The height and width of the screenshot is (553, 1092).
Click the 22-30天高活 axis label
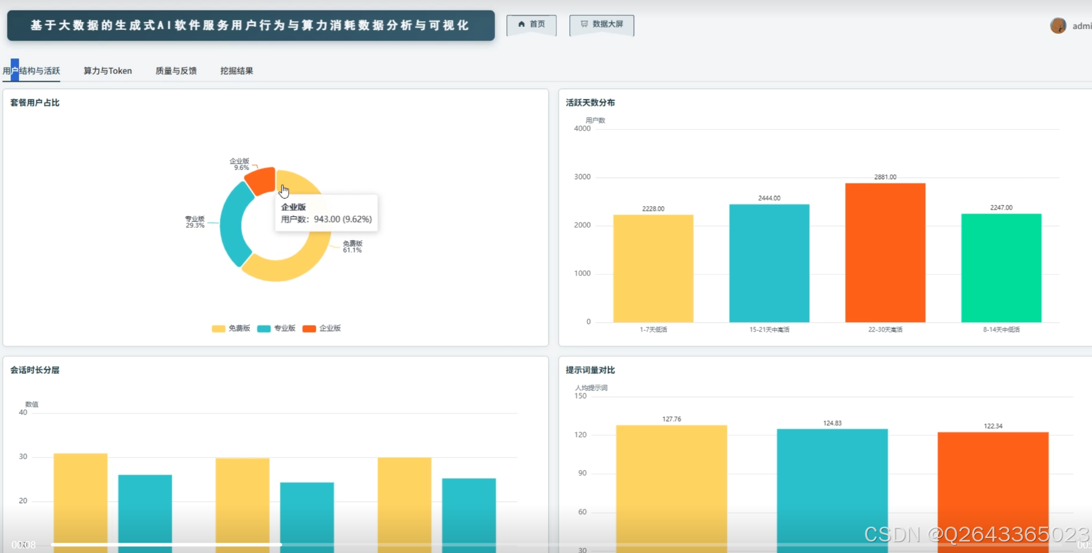coord(885,330)
